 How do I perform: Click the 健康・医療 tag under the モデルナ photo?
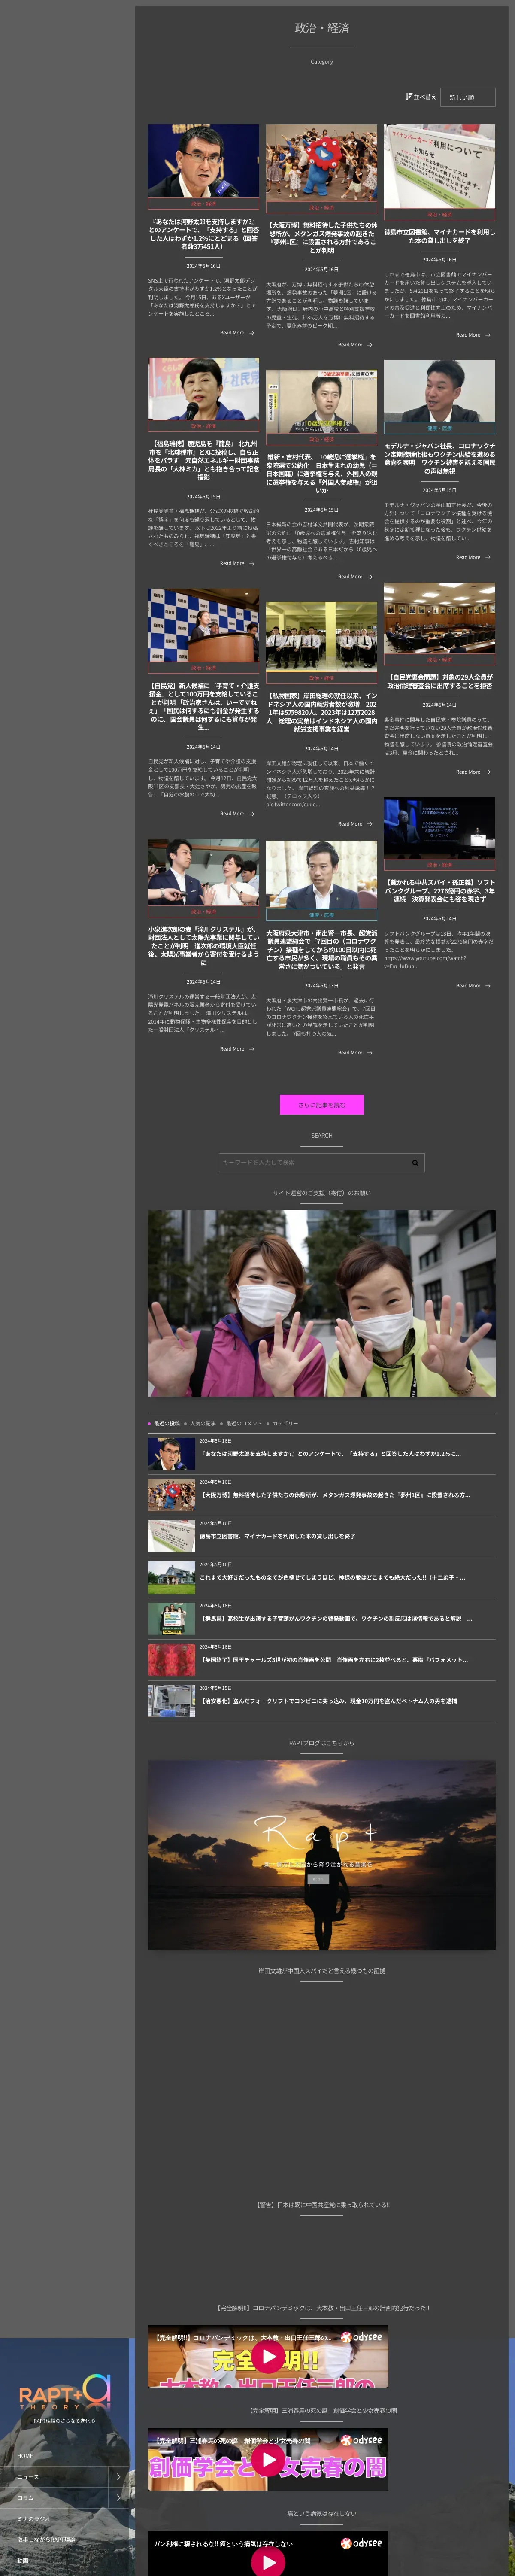[x=439, y=428]
